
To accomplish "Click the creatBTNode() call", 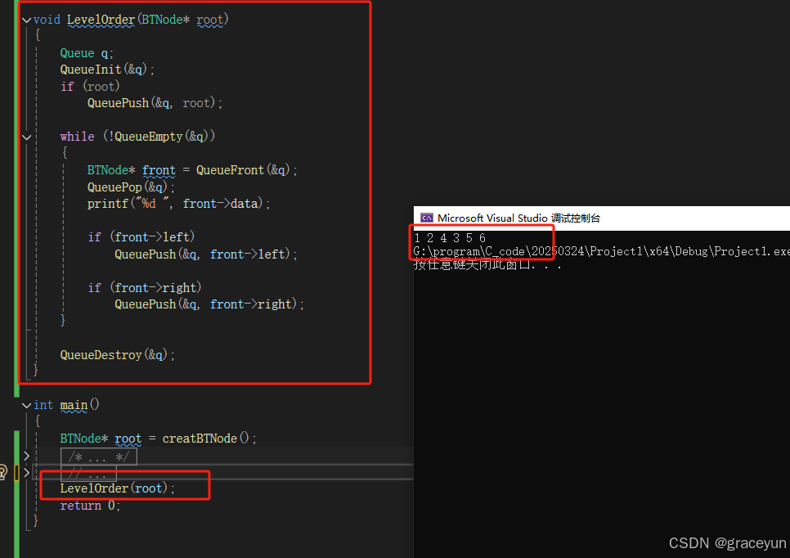I will coord(209,438).
